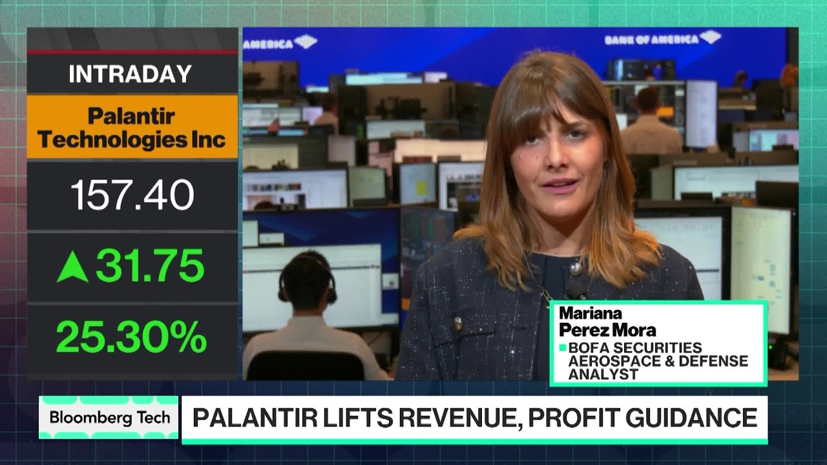Click the small green square bullet in caption
The image size is (827, 465).
[x=562, y=347]
